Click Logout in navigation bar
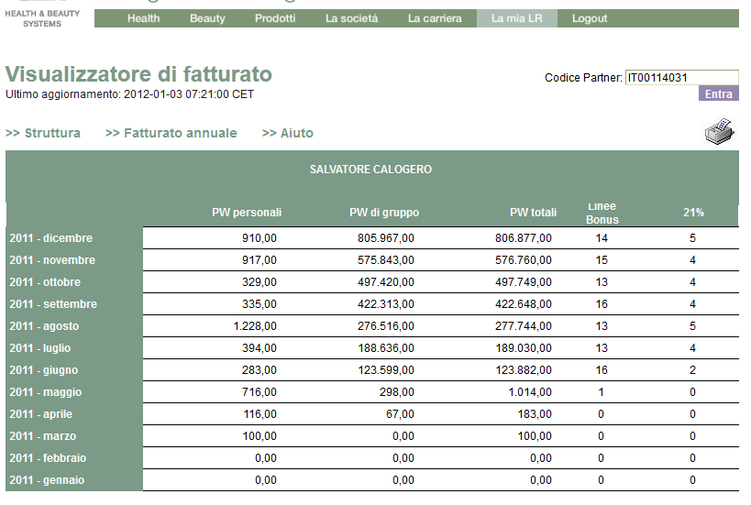Screen dimensions: 751x505 pos(590,18)
